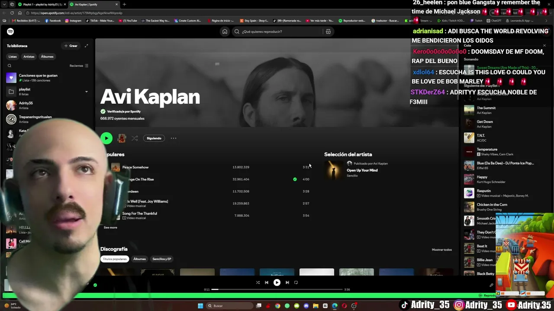The height and width of the screenshot is (311, 554).
Task: Click the browser address bar URL
Action: [77, 13]
